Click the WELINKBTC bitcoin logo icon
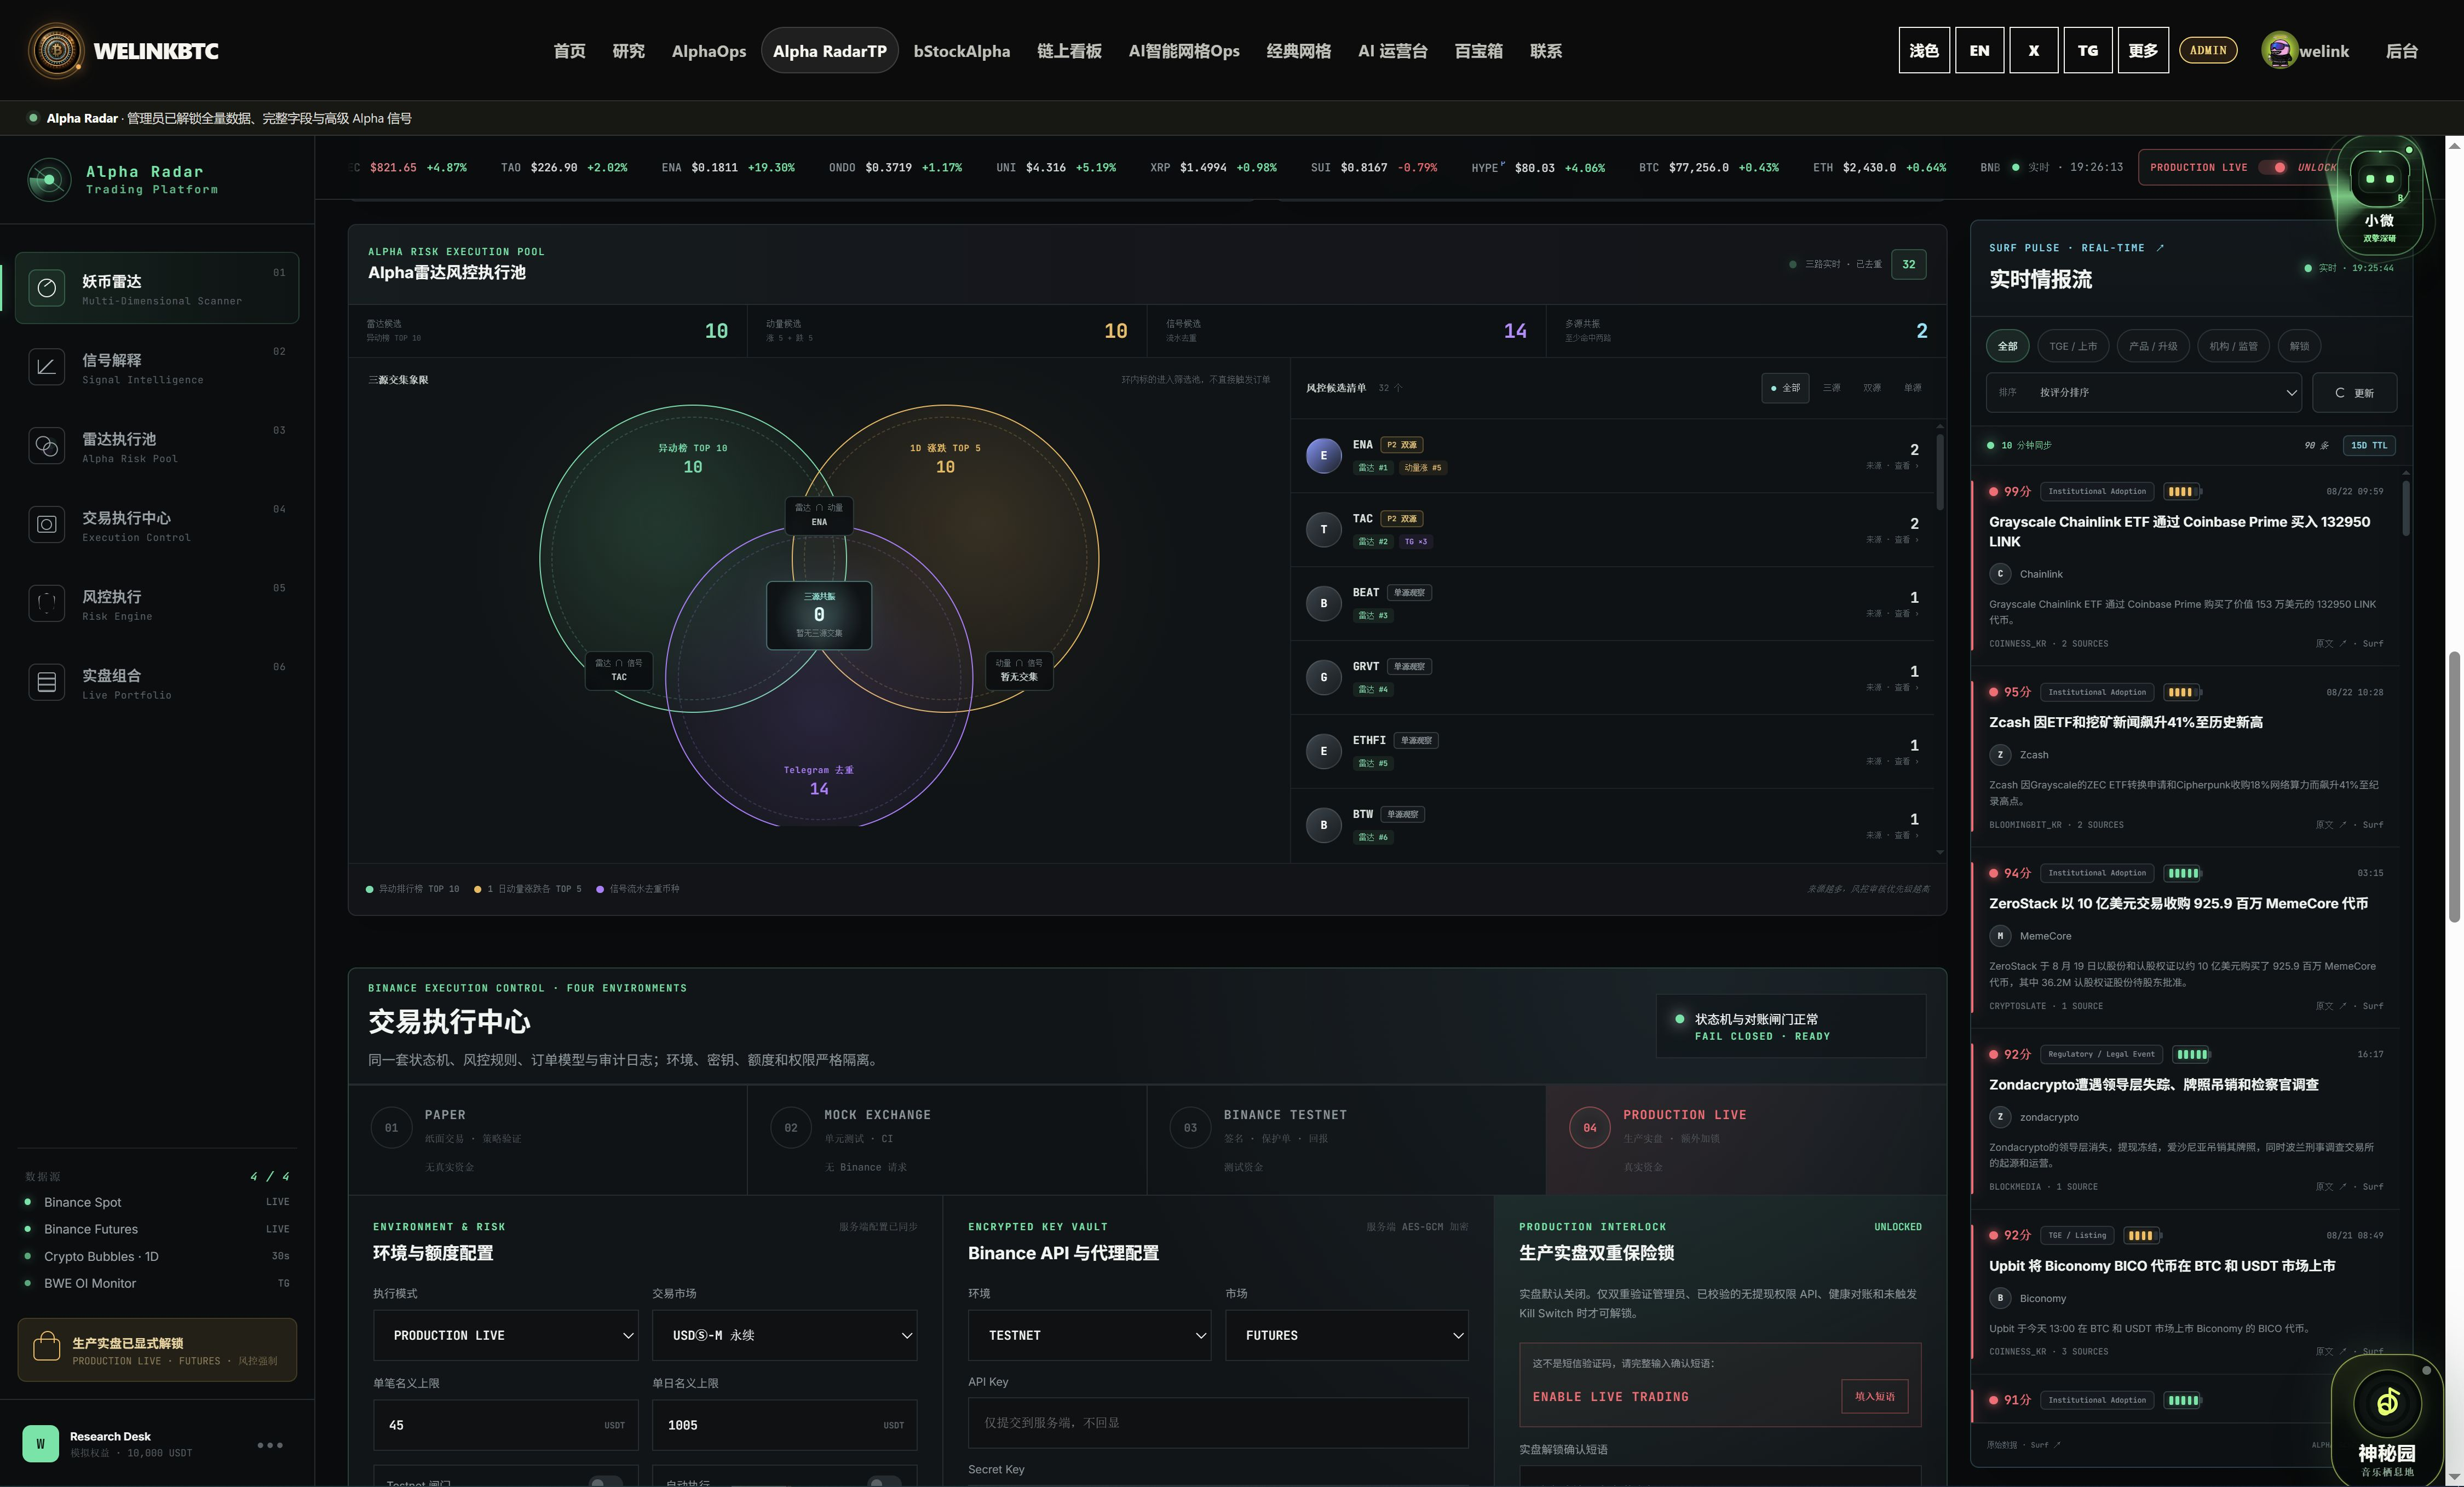The height and width of the screenshot is (1487, 2464). click(x=56, y=50)
